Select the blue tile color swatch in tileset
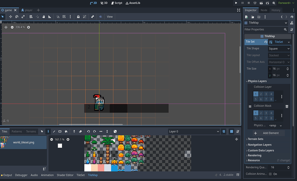The height and width of the screenshot is (181, 297). click(x=114, y=168)
